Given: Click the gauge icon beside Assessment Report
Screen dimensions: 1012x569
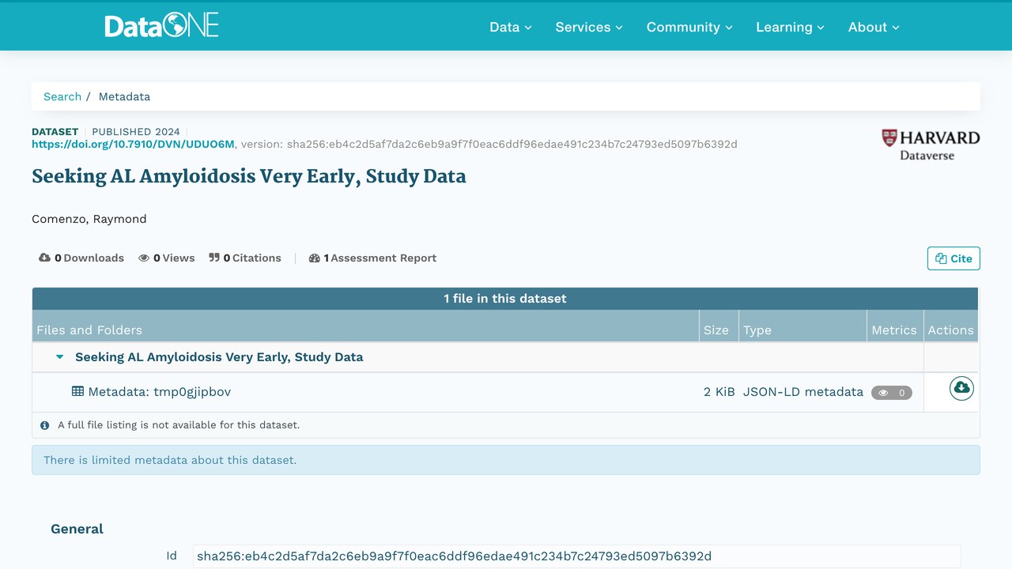Looking at the screenshot, I should (x=315, y=258).
